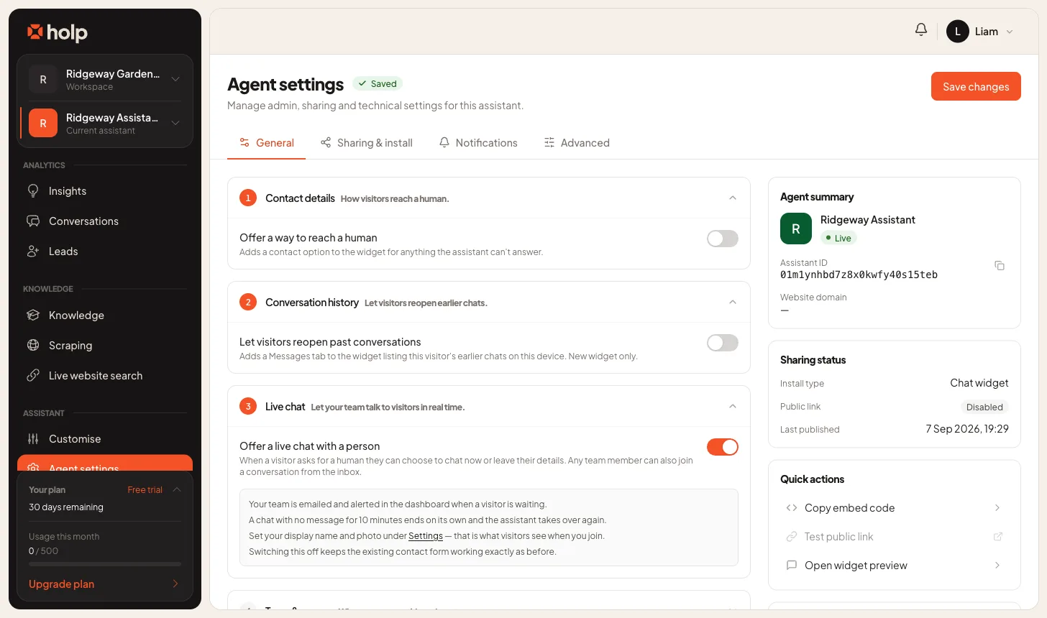Open Copy embed code arrow
Screen dimensions: 1047x618
coord(997,508)
